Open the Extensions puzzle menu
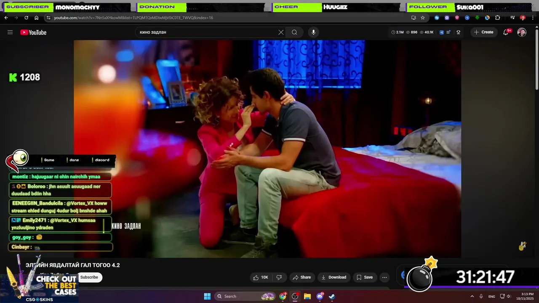This screenshot has width=539, height=303. point(497,18)
